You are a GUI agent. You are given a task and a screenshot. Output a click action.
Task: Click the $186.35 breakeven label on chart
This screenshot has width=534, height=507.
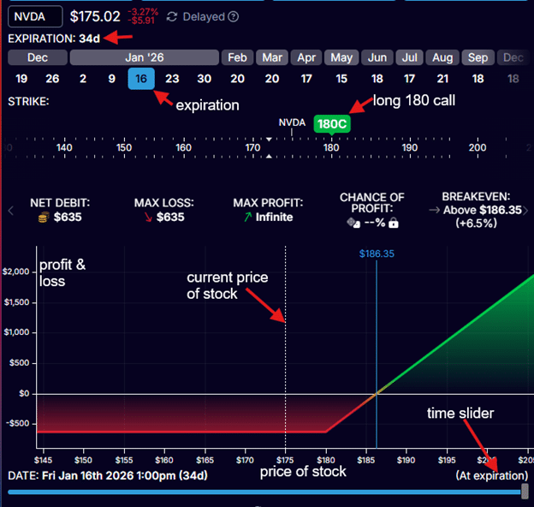(377, 254)
